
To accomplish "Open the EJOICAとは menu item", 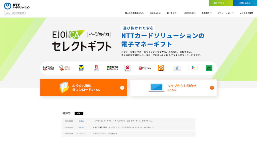I will pos(155,13).
